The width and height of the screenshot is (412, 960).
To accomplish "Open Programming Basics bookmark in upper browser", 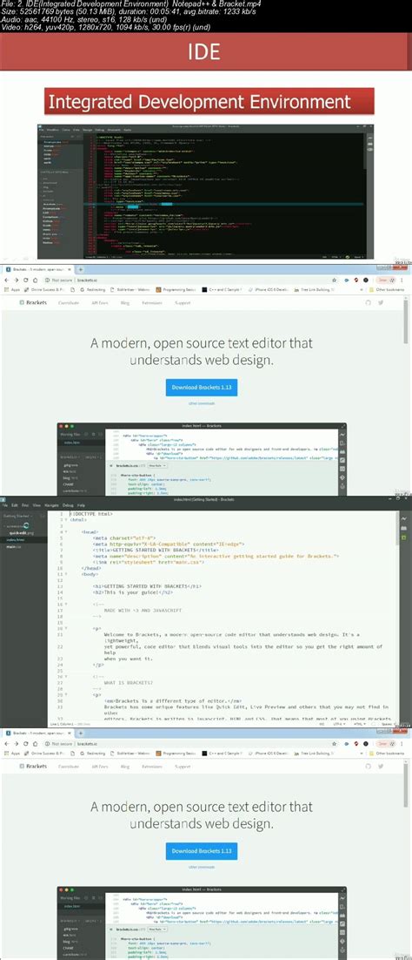I will pyautogui.click(x=176, y=291).
